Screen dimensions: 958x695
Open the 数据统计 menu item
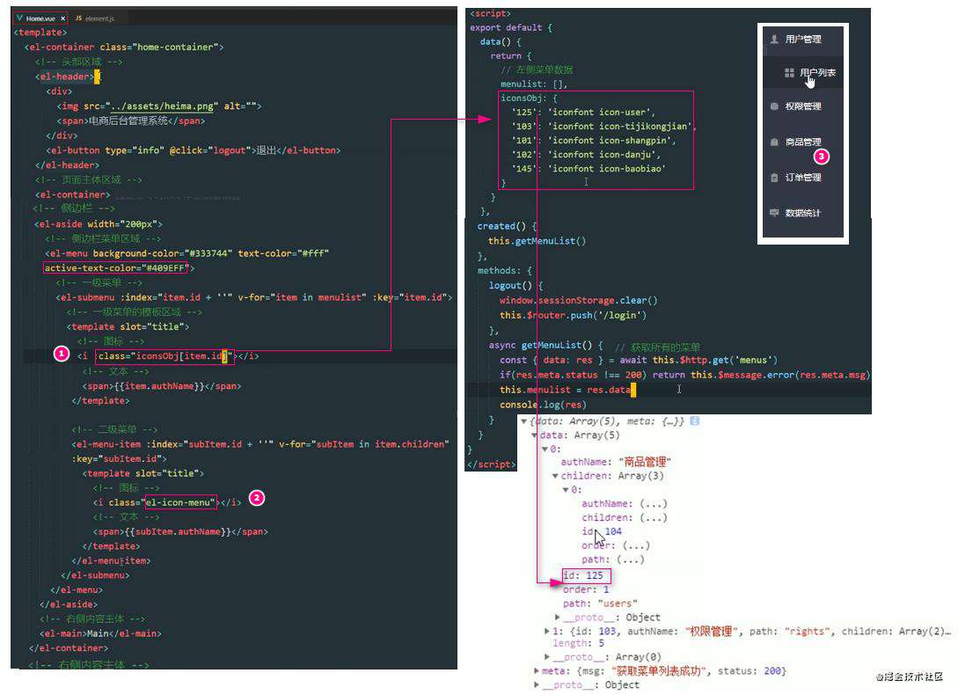pyautogui.click(x=803, y=213)
